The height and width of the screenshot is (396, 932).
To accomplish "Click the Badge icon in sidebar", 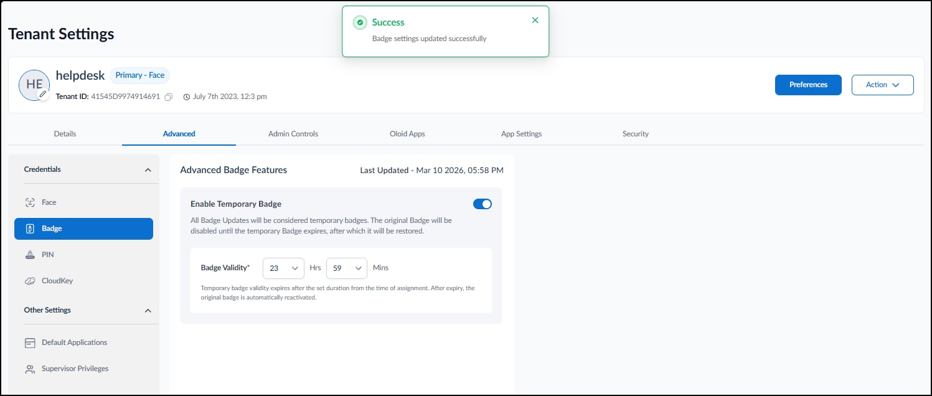I will pyautogui.click(x=30, y=229).
